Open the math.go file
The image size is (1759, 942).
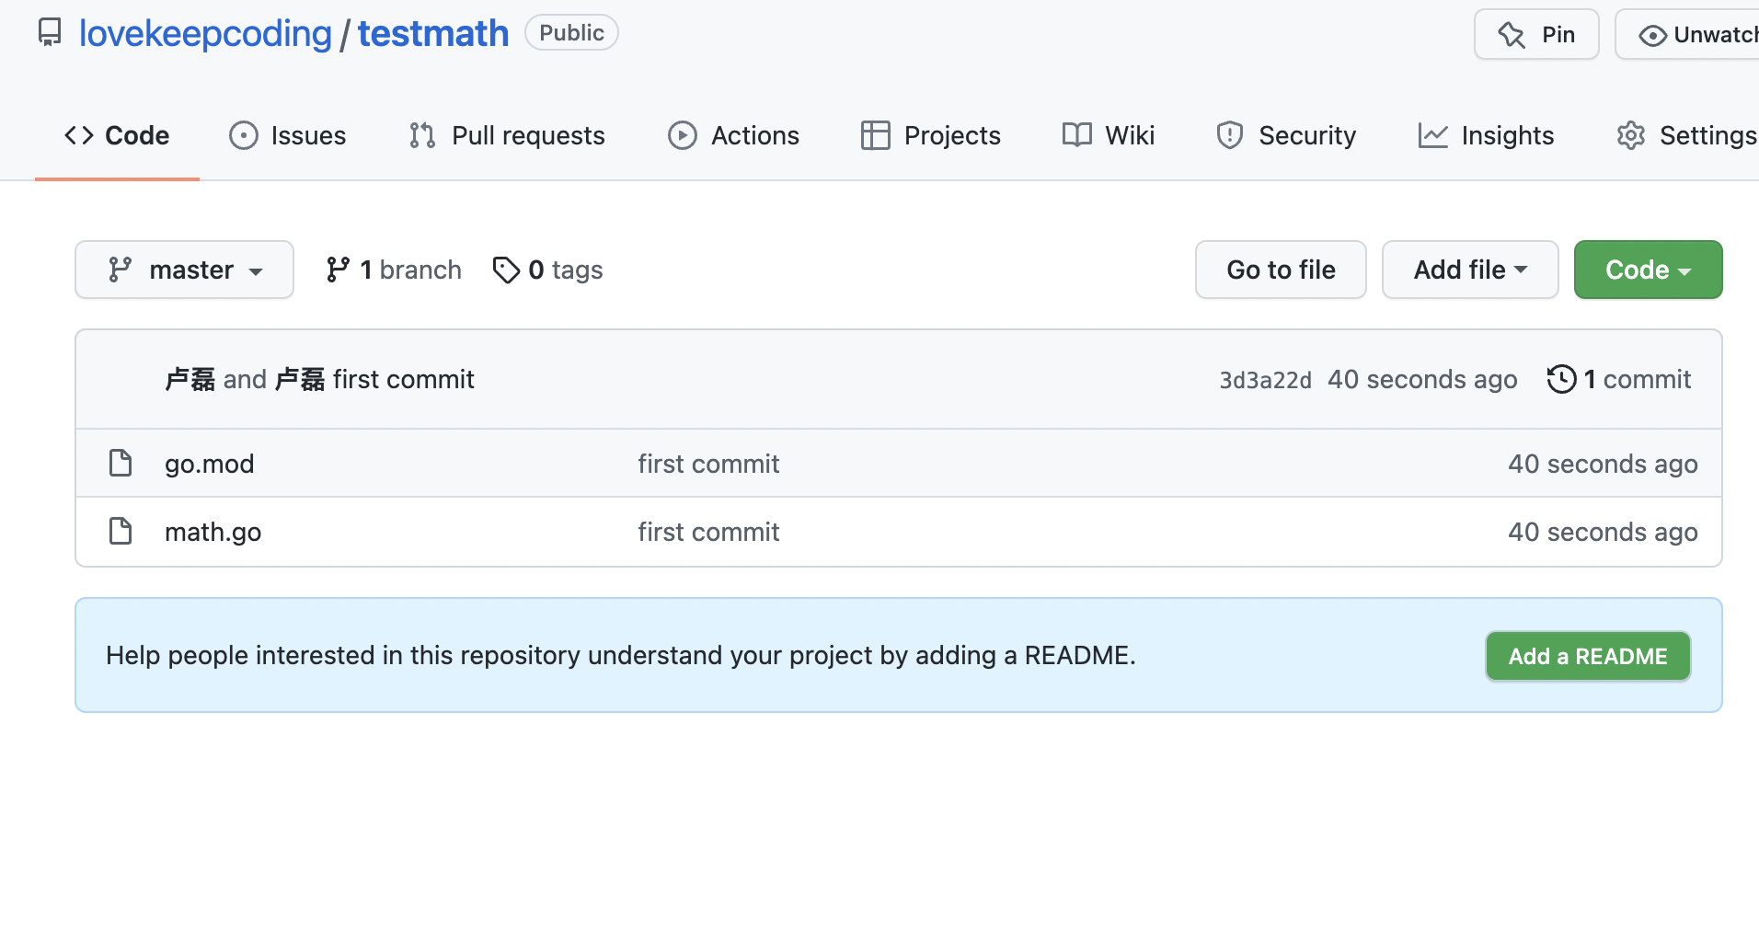click(213, 532)
